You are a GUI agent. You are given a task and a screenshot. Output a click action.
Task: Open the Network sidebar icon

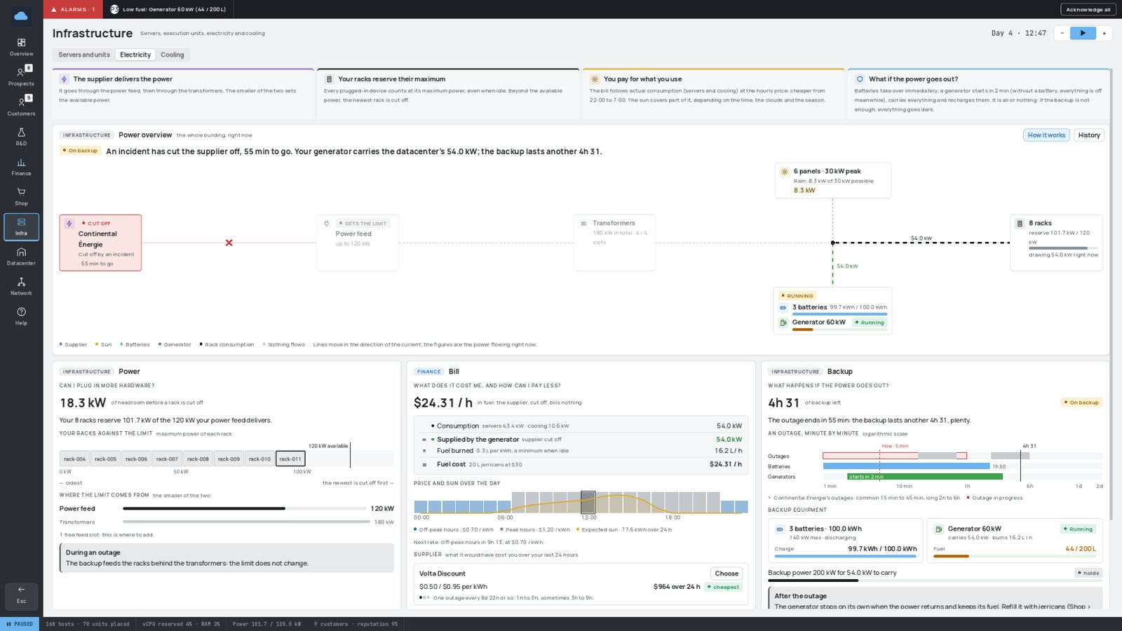pyautogui.click(x=21, y=286)
